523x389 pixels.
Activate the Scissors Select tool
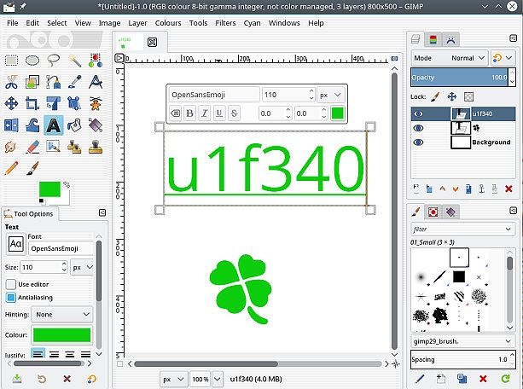click(x=12, y=82)
